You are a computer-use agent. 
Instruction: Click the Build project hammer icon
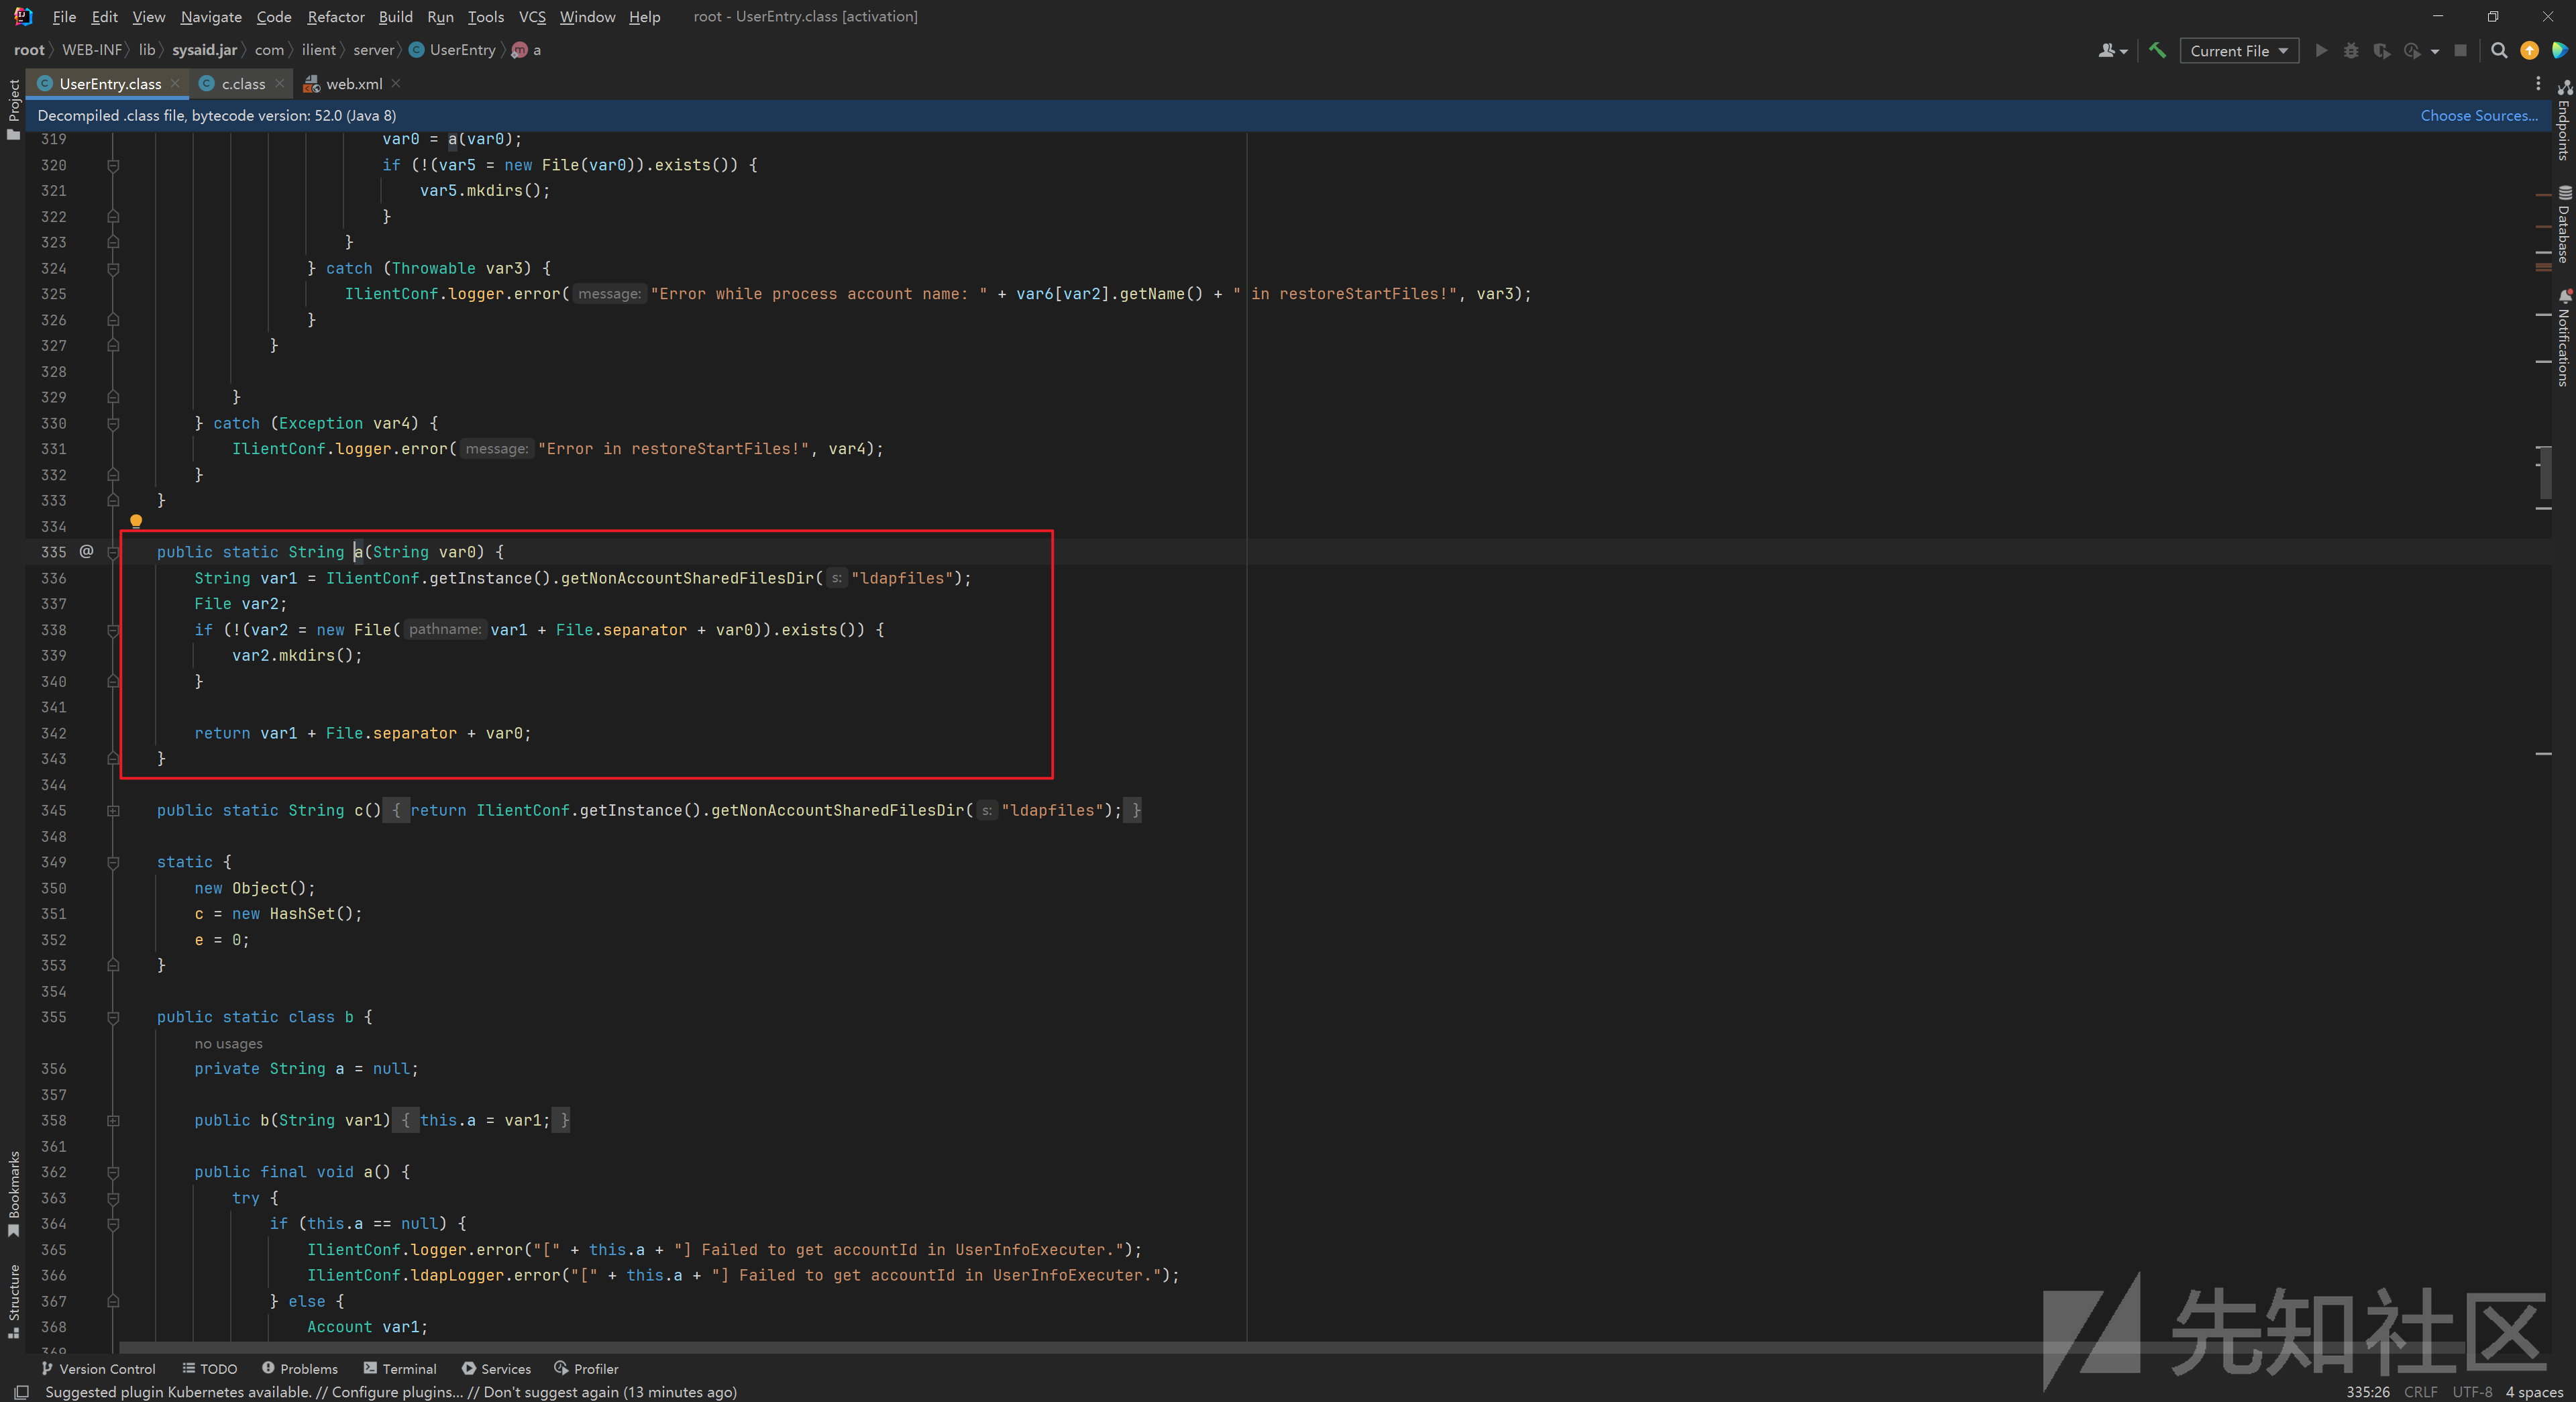coord(2157,50)
